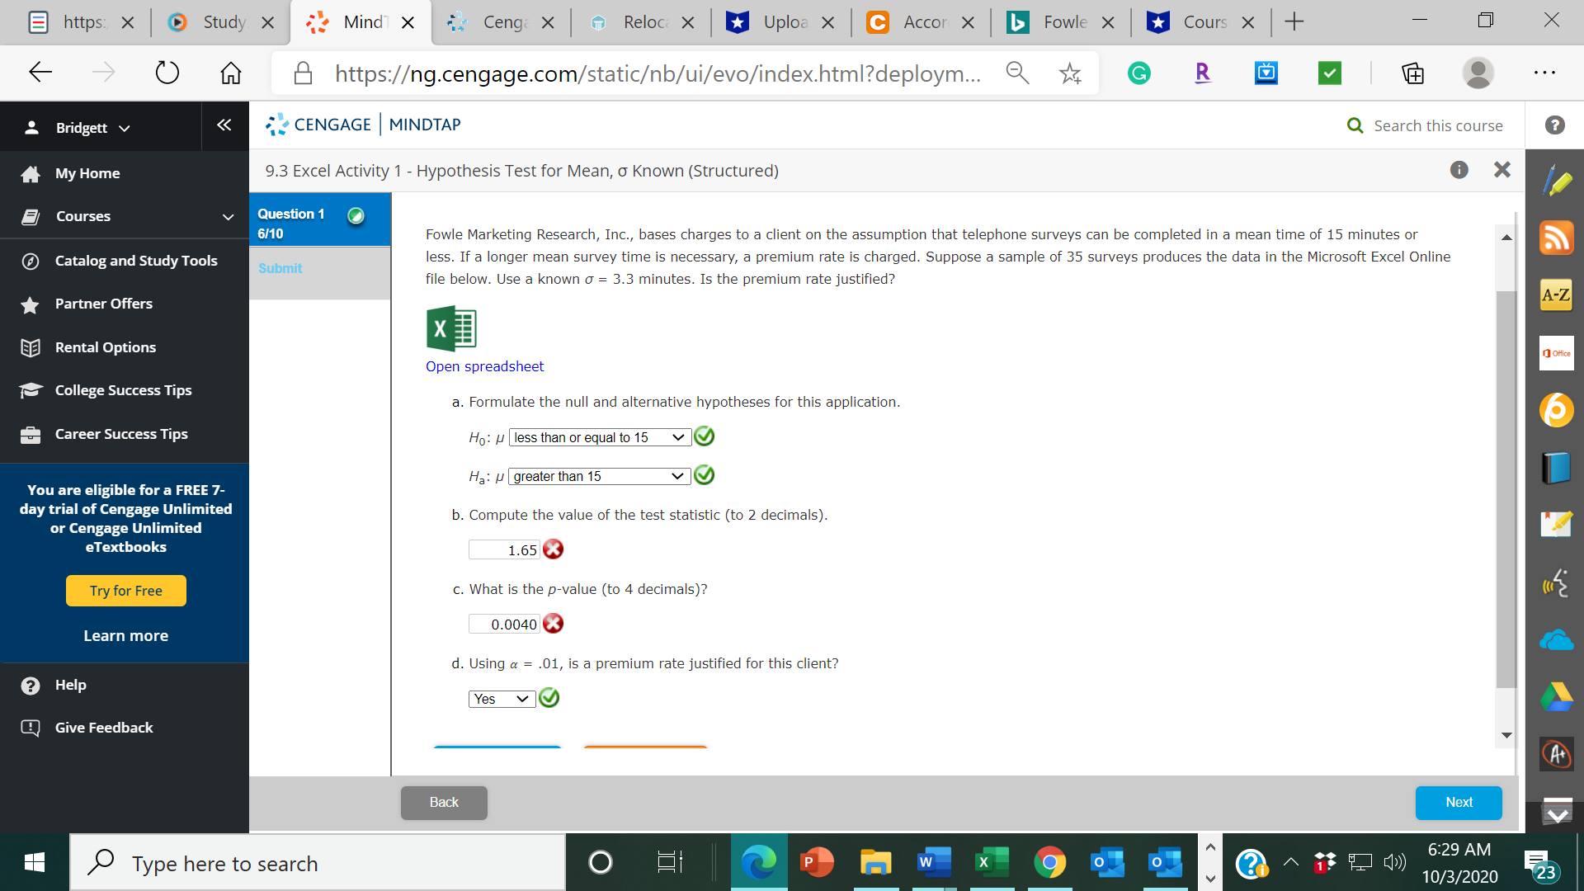This screenshot has width=1584, height=891.
Task: Open the Google Drive sidebar icon
Action: pyautogui.click(x=1556, y=697)
